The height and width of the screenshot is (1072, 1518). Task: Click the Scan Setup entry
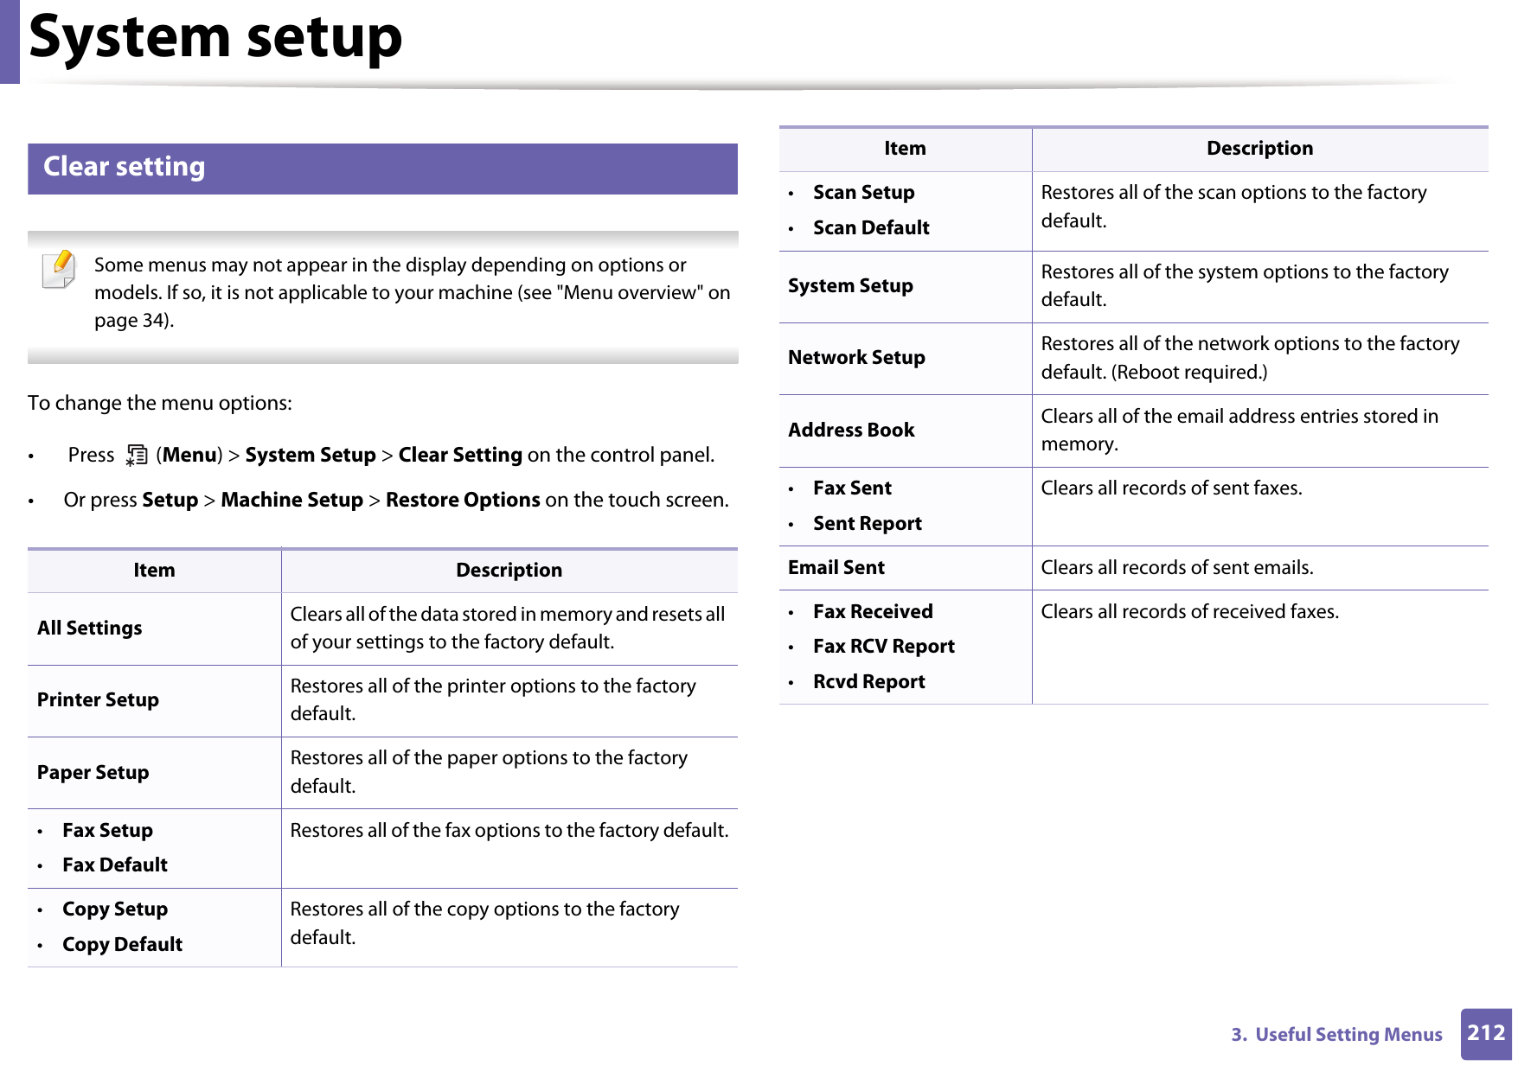[863, 192]
